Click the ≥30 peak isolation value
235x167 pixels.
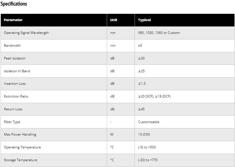click(141, 58)
